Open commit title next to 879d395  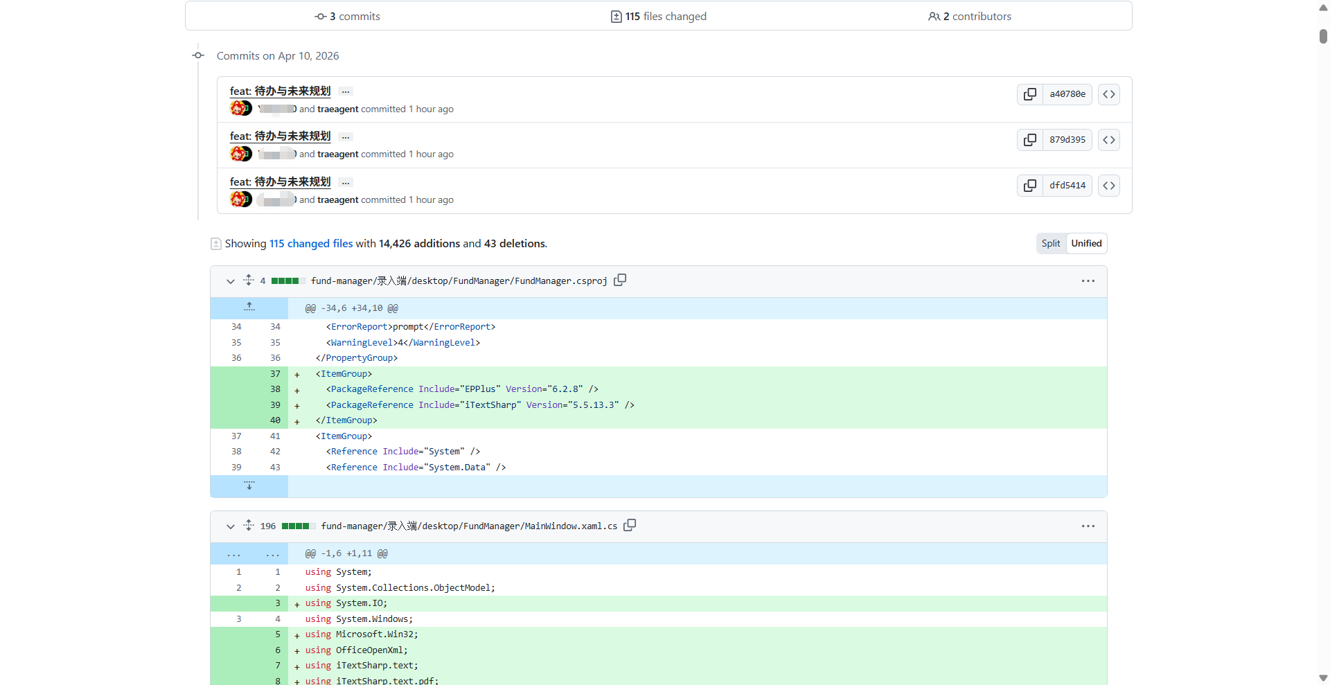pyautogui.click(x=281, y=136)
